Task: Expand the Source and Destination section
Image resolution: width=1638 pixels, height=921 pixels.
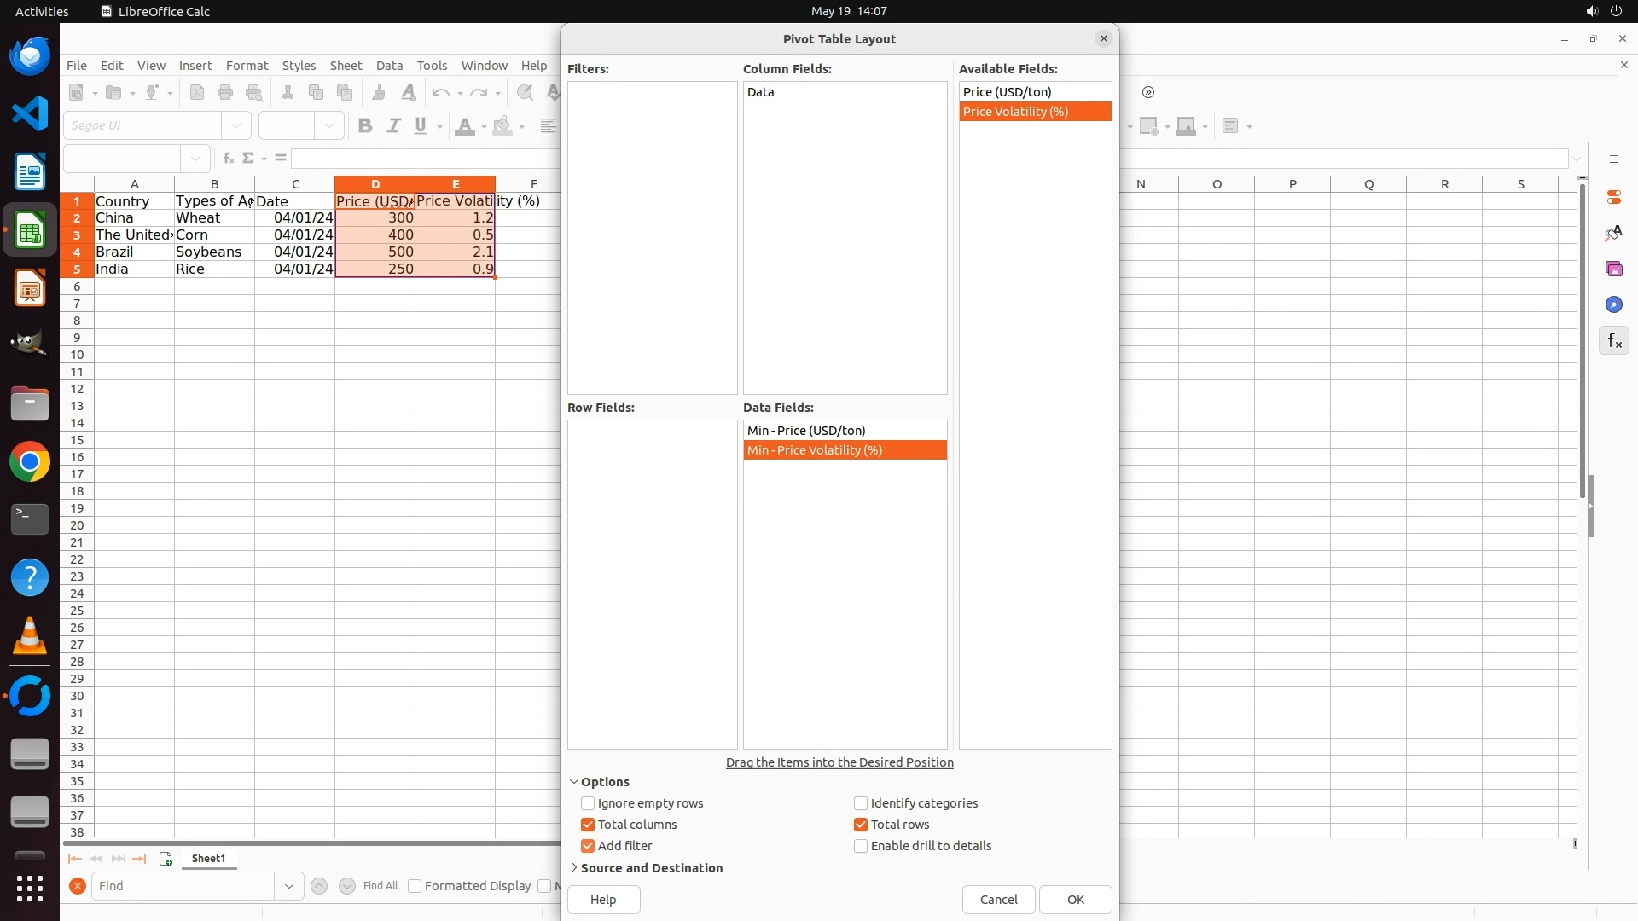Action: pyautogui.click(x=651, y=868)
